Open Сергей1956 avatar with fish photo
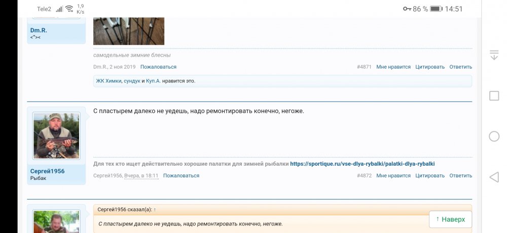The width and height of the screenshot is (507, 233). tap(56, 136)
